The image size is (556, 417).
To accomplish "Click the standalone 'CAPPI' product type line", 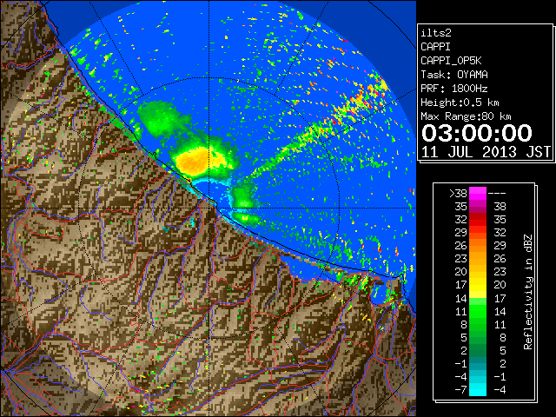I will (435, 47).
